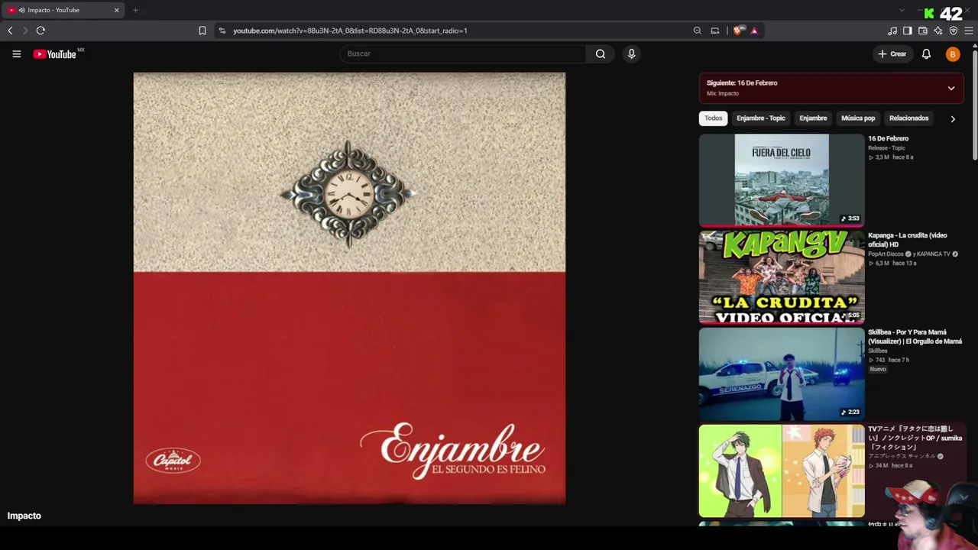Open the sumika anime opening video title

pyautogui.click(x=915, y=438)
